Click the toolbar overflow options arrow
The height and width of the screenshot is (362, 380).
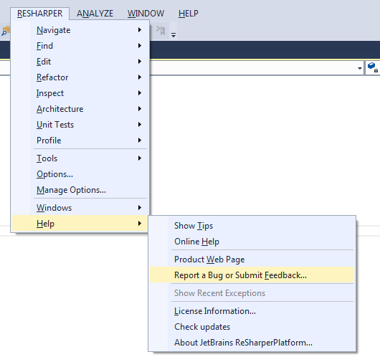[x=174, y=35]
